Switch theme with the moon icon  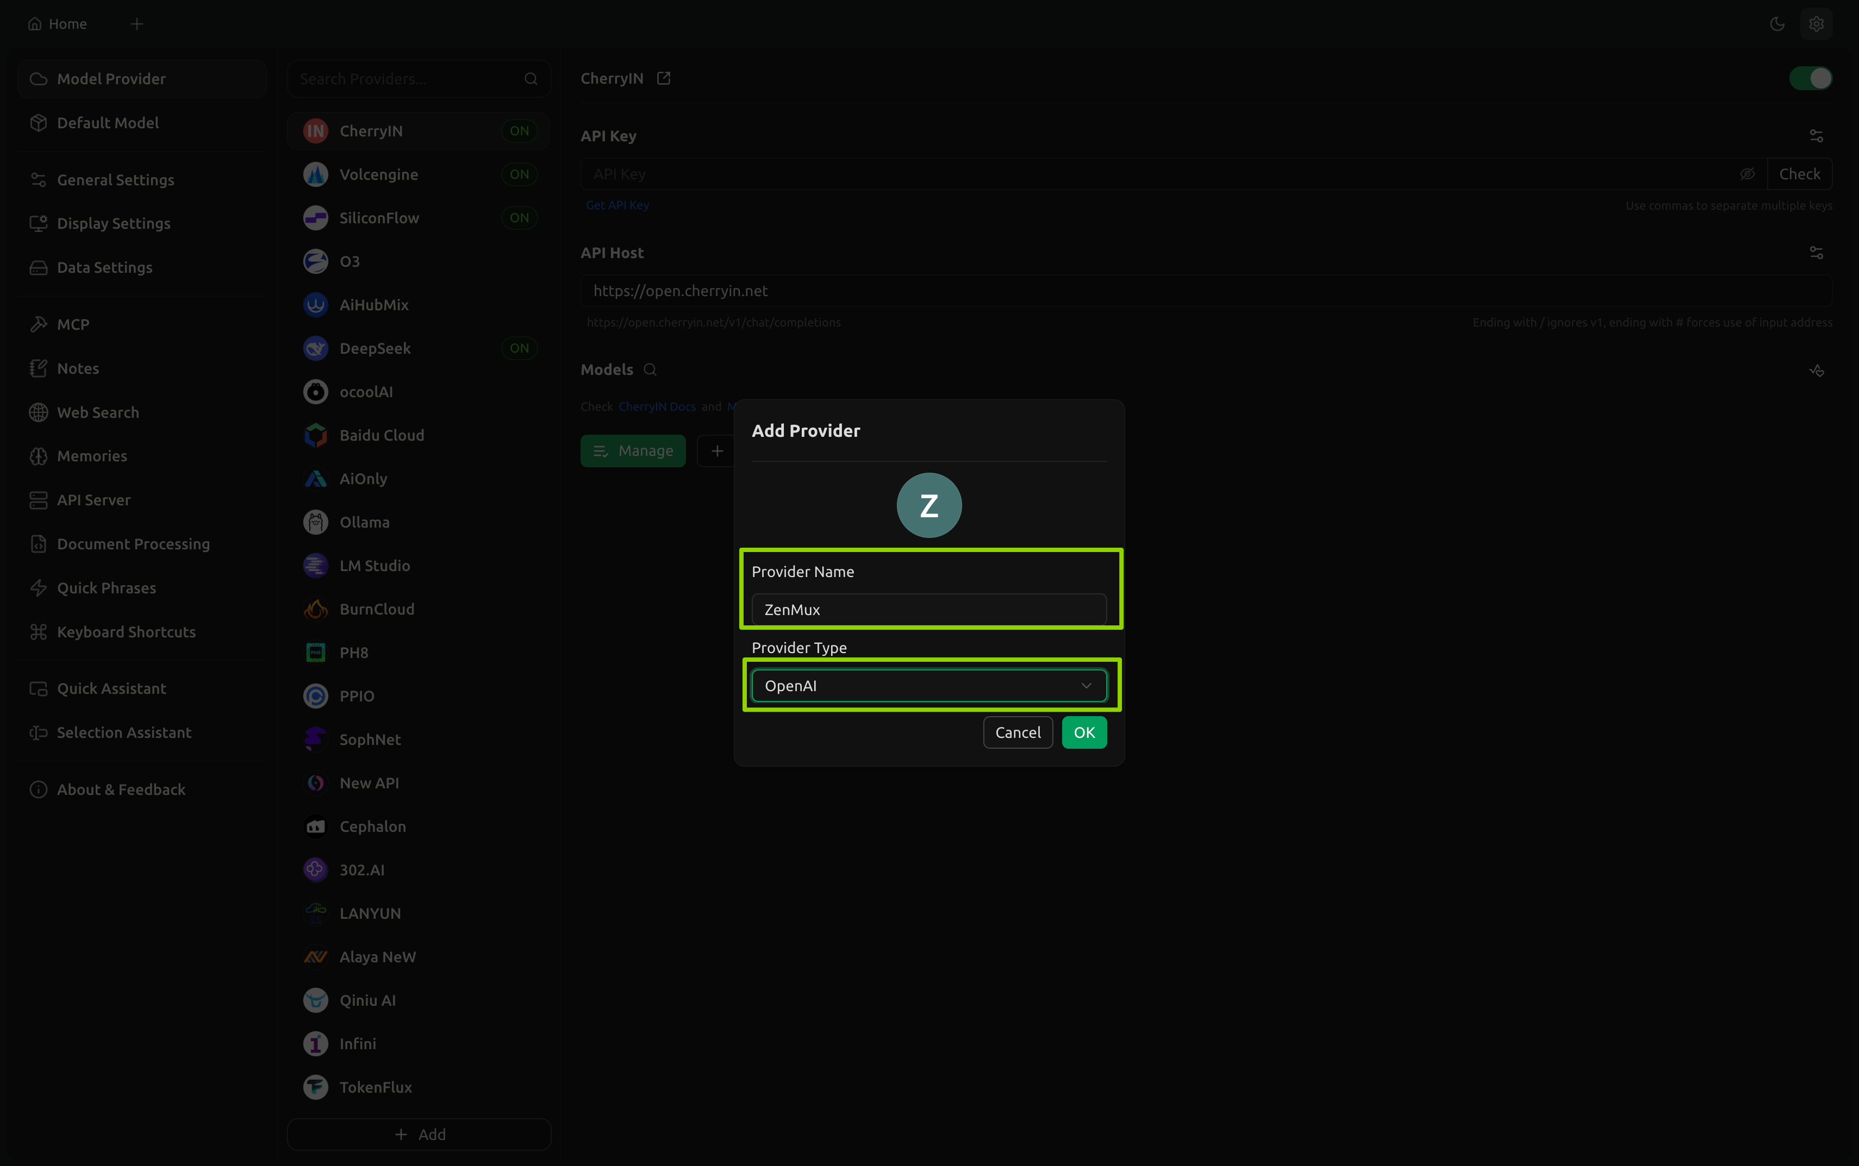[1777, 24]
